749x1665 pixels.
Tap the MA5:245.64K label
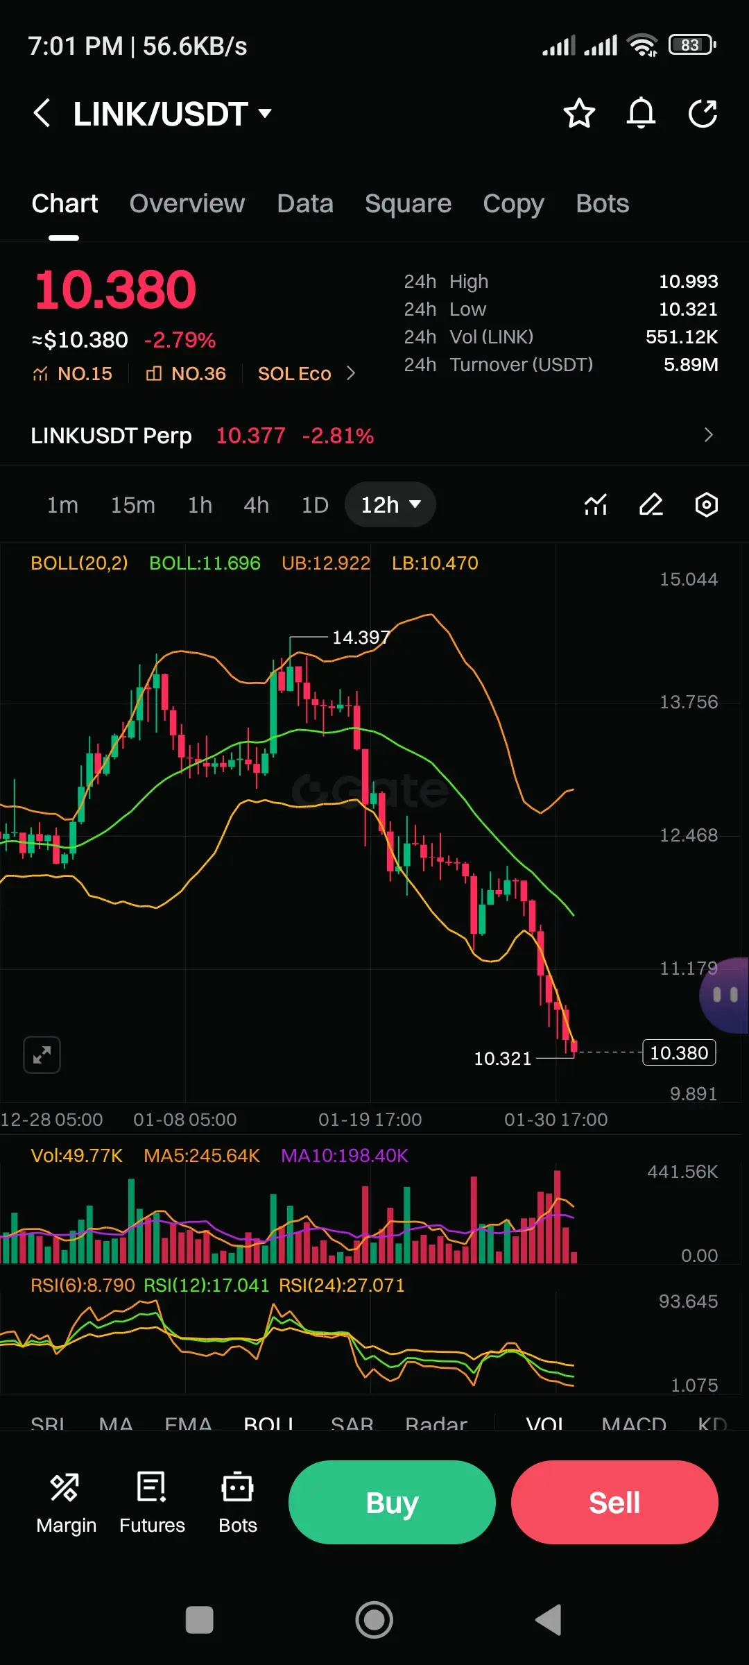202,1156
